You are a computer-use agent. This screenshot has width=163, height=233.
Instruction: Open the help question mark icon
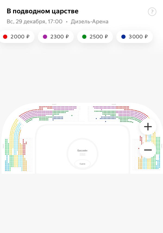pos(152,12)
